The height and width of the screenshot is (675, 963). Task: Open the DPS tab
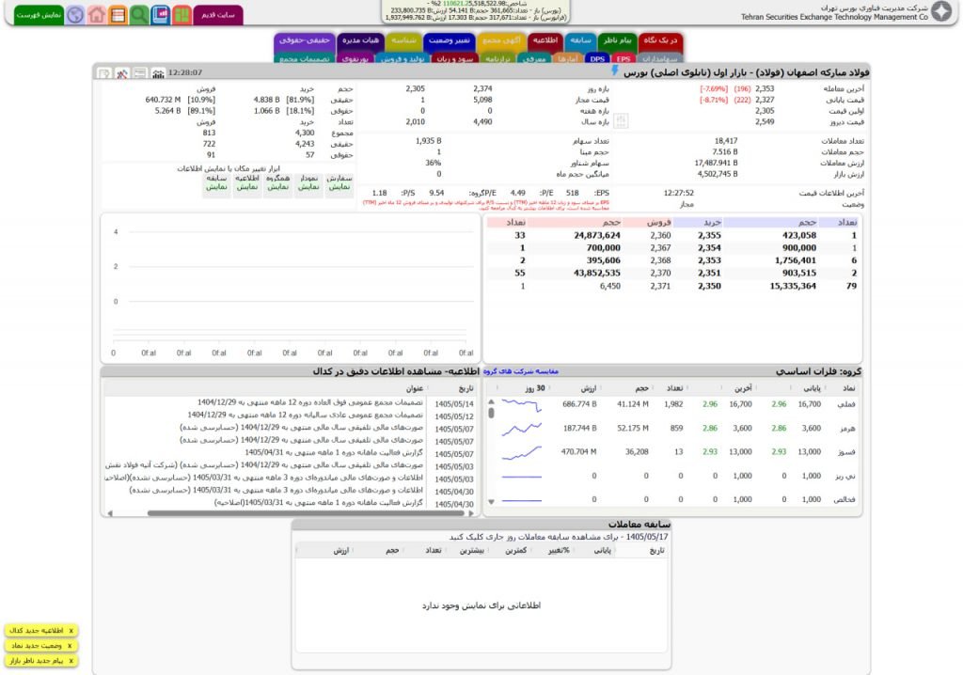click(x=597, y=59)
